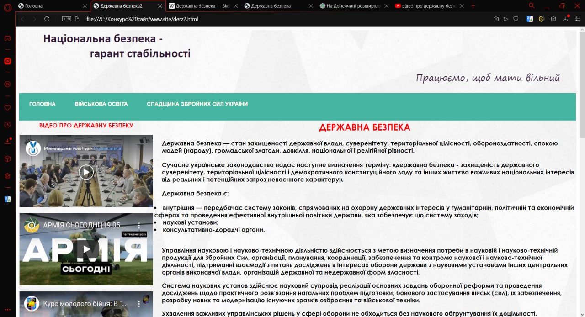Click page vertical scrollbar thumb
Screen dimensions: 585x317
pyautogui.click(x=582, y=86)
